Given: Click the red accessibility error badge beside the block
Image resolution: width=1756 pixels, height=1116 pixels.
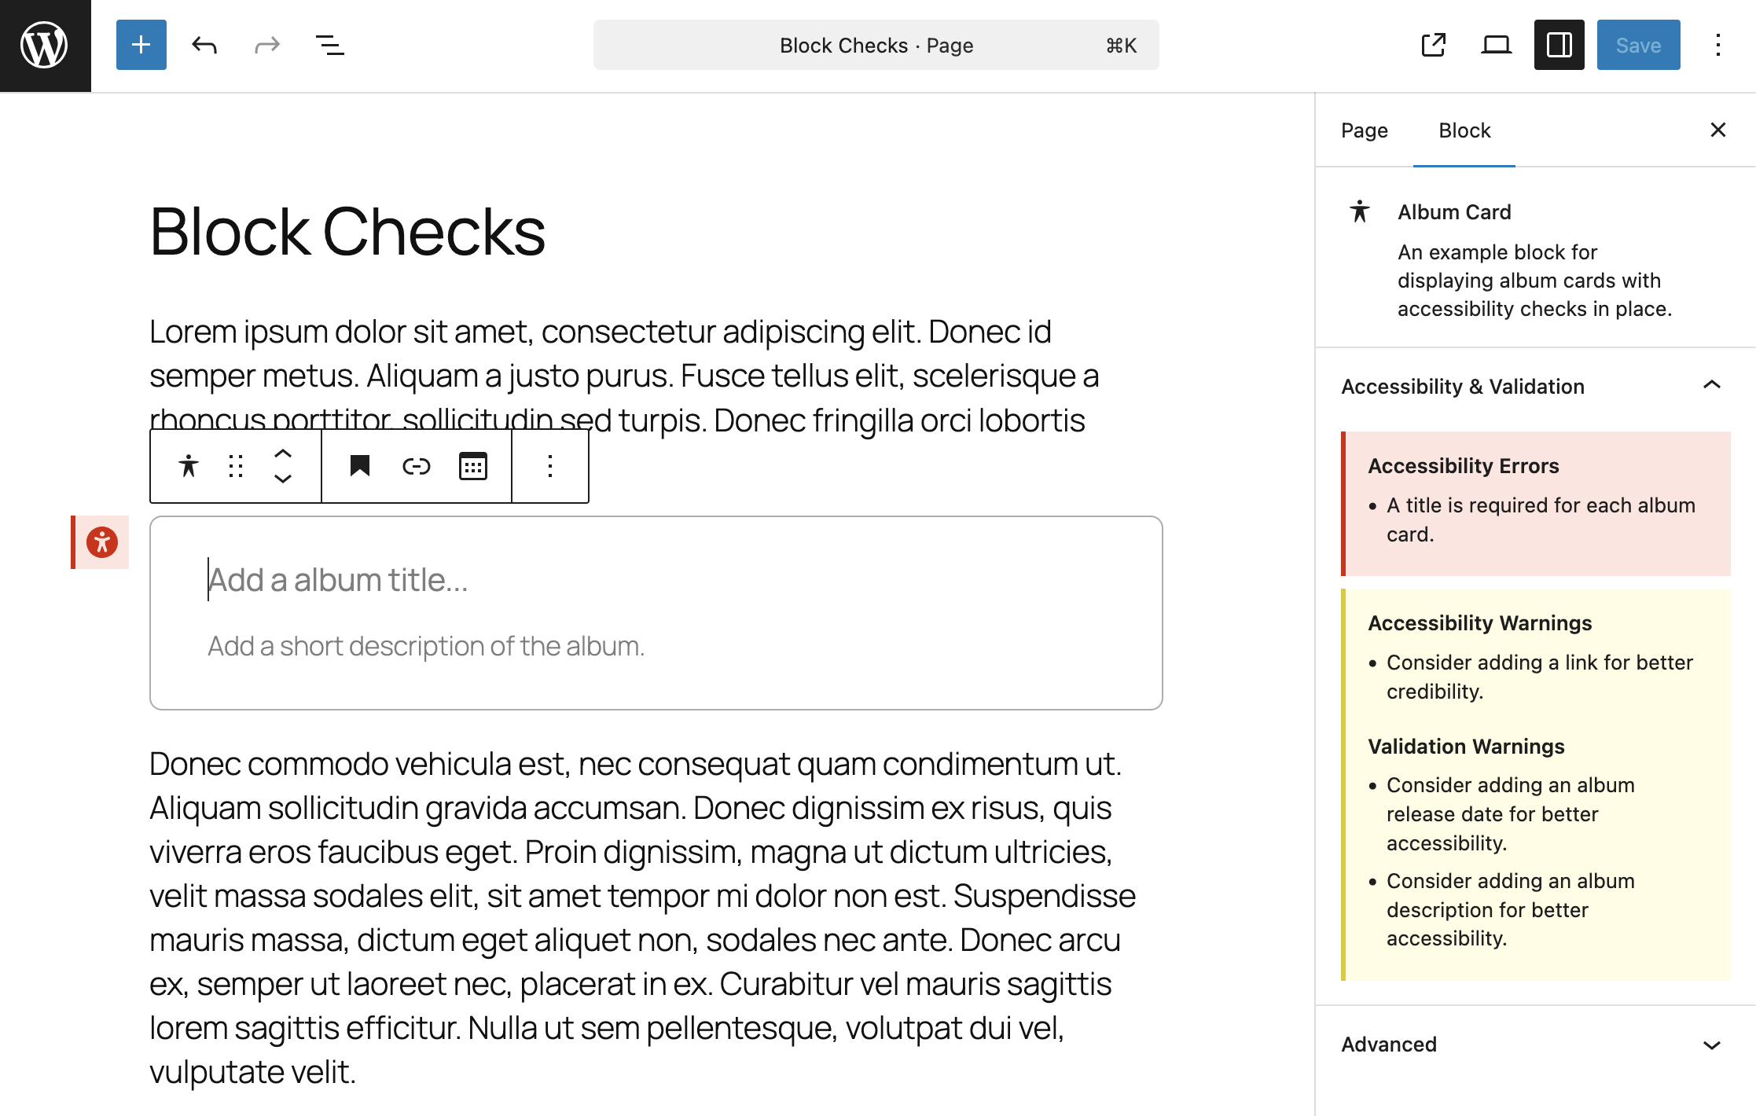Looking at the screenshot, I should 101,541.
